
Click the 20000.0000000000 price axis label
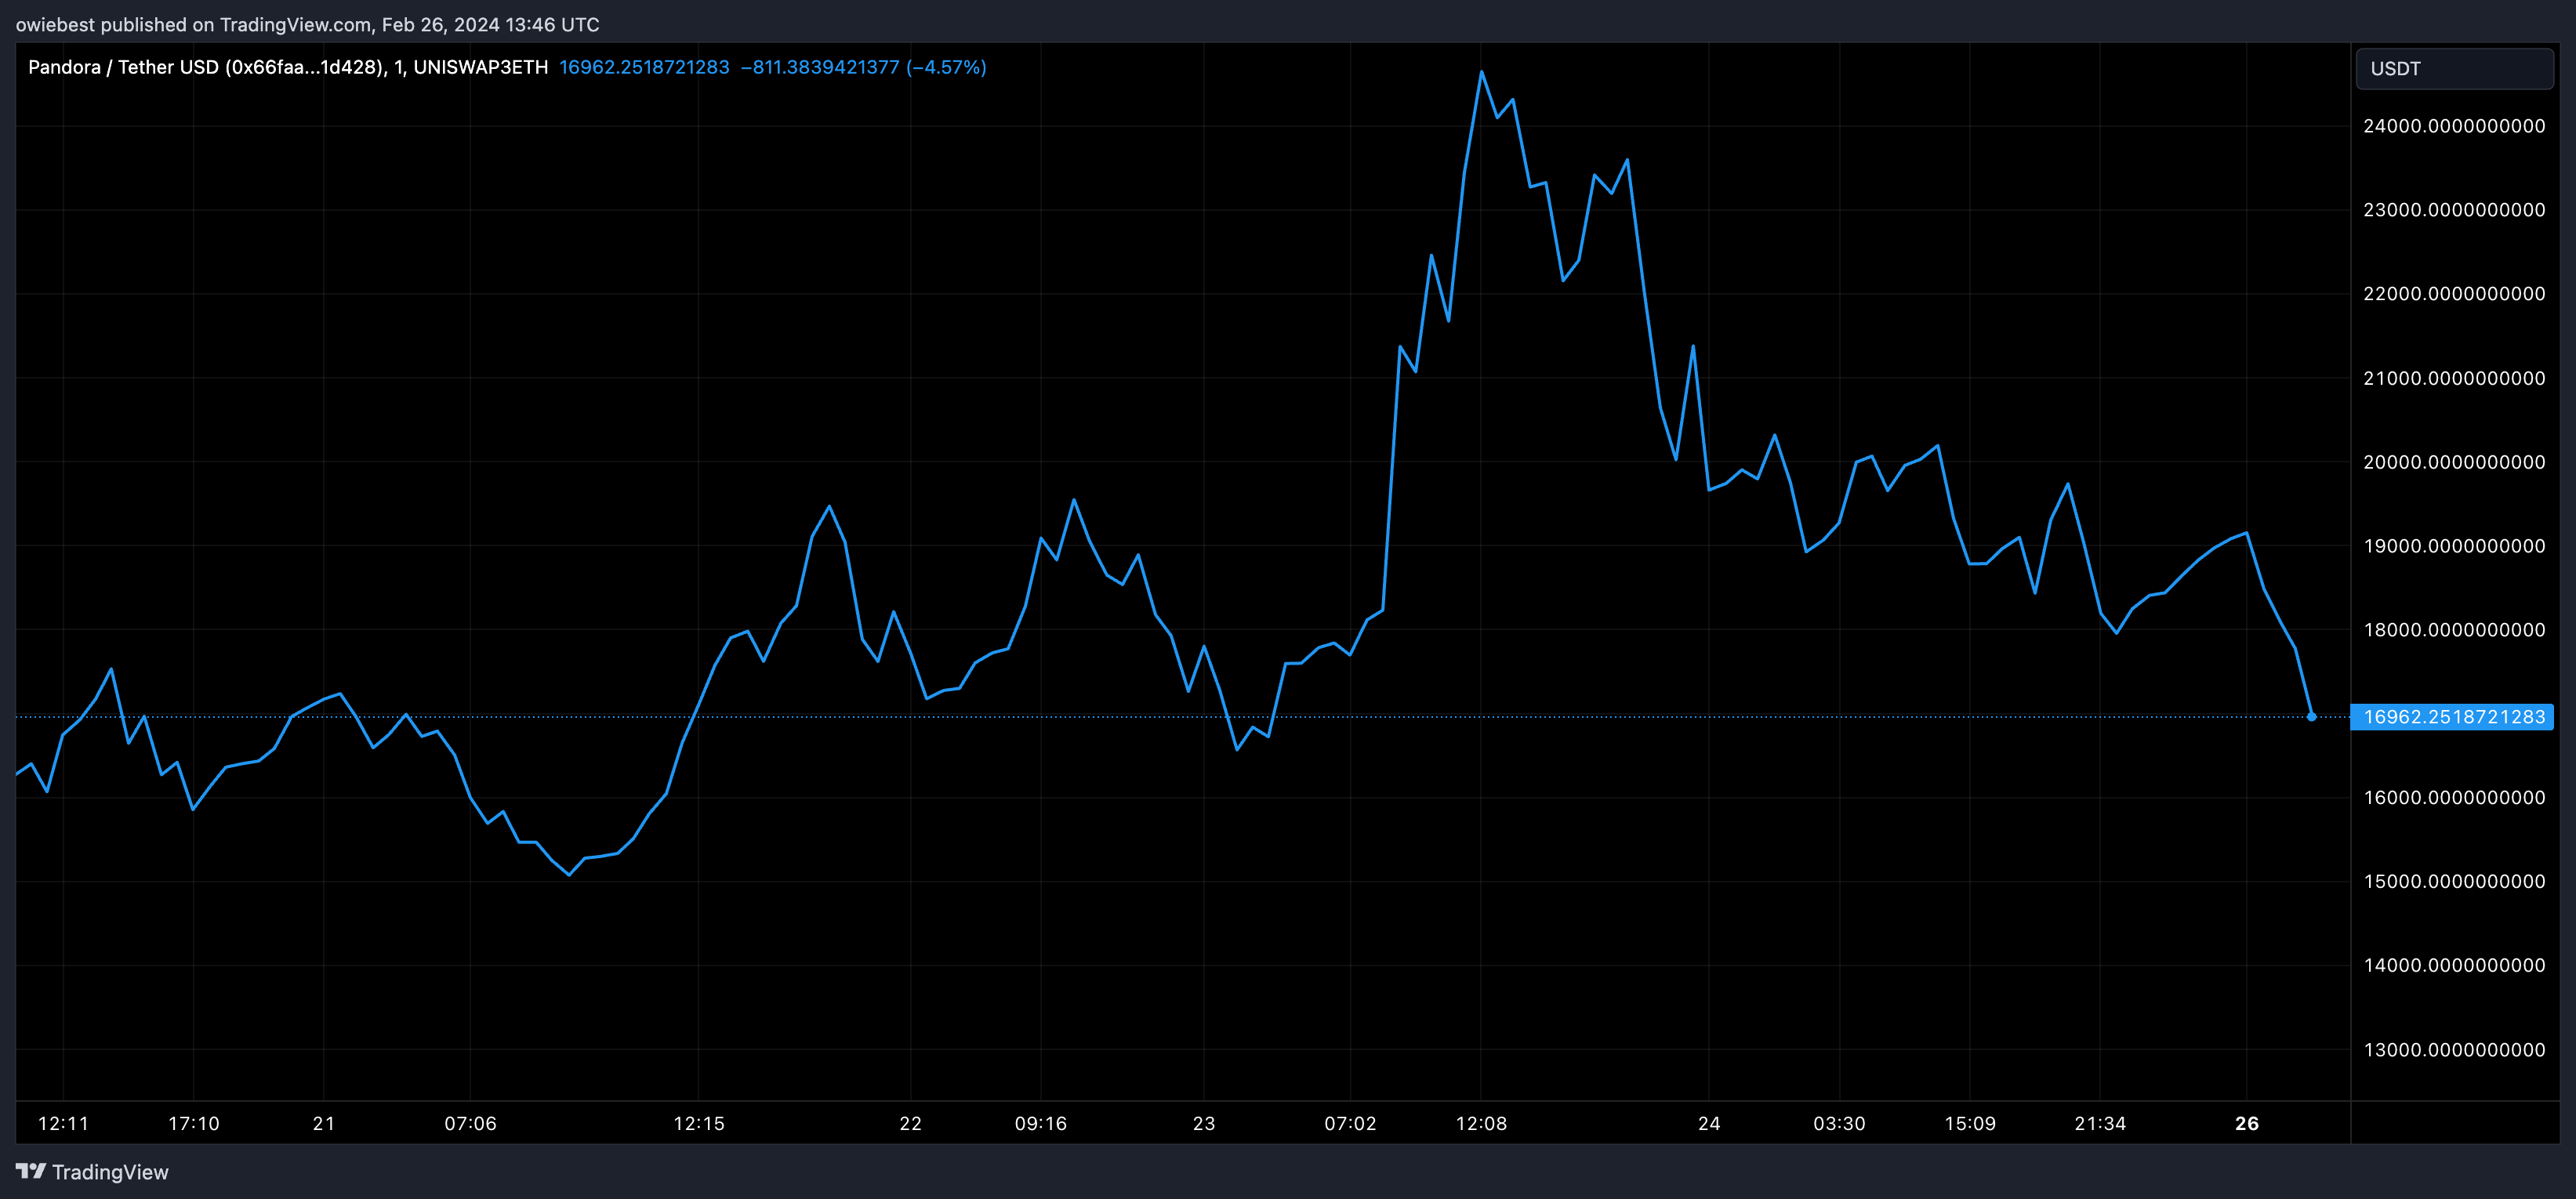(x=2454, y=462)
